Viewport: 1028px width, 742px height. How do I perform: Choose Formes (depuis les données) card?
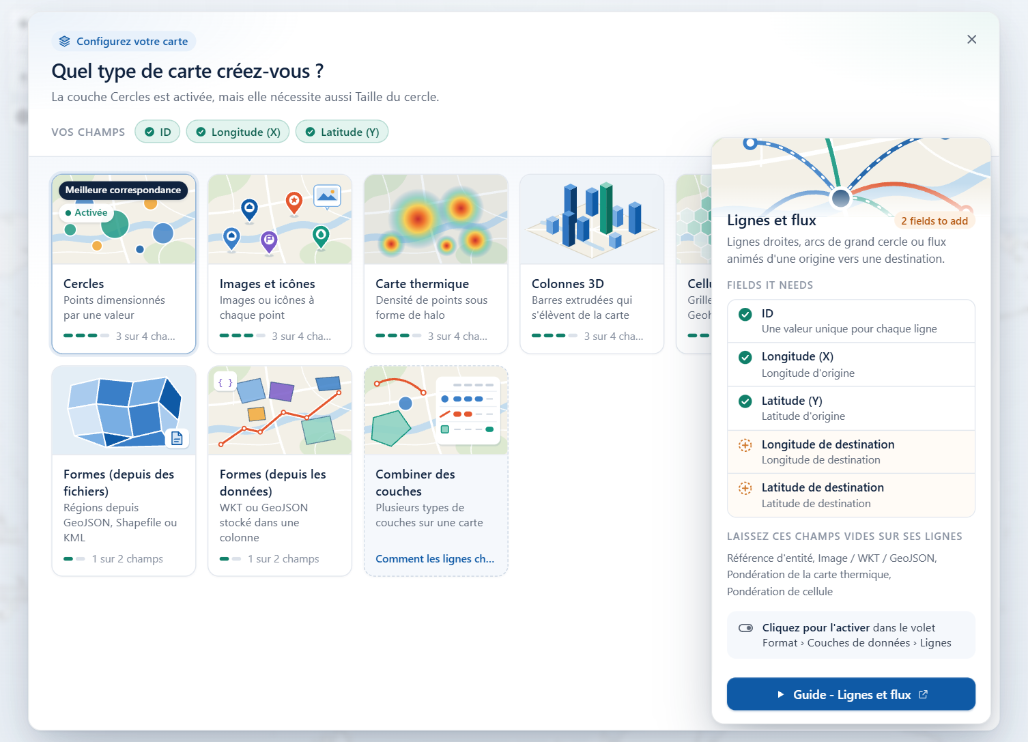coord(280,471)
